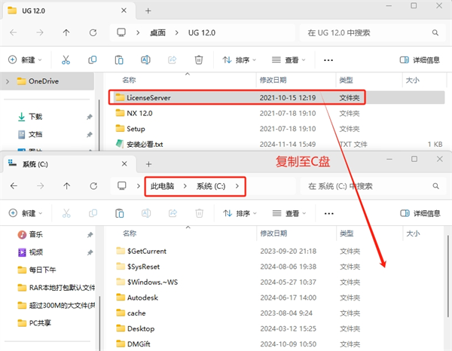Click the Cut scissors icon in top toolbar
The width and height of the screenshot is (452, 351).
pyautogui.click(x=66, y=60)
